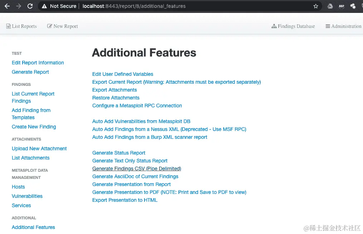Open Configure a Metasploit RPC Connection

click(x=137, y=106)
